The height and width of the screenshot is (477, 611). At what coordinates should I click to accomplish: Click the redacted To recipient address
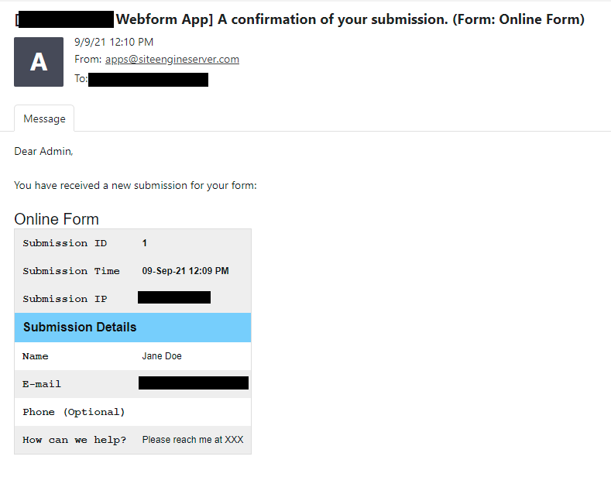click(148, 80)
